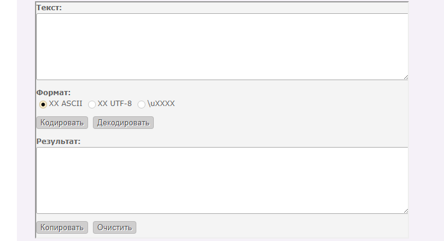Click the Результат area resize grip
Screen dimensions: 444x241
(x=405, y=211)
